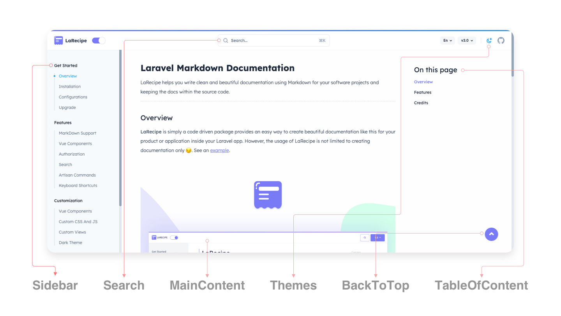Open Vue Components under Features
The height and width of the screenshot is (316, 561).
75,144
